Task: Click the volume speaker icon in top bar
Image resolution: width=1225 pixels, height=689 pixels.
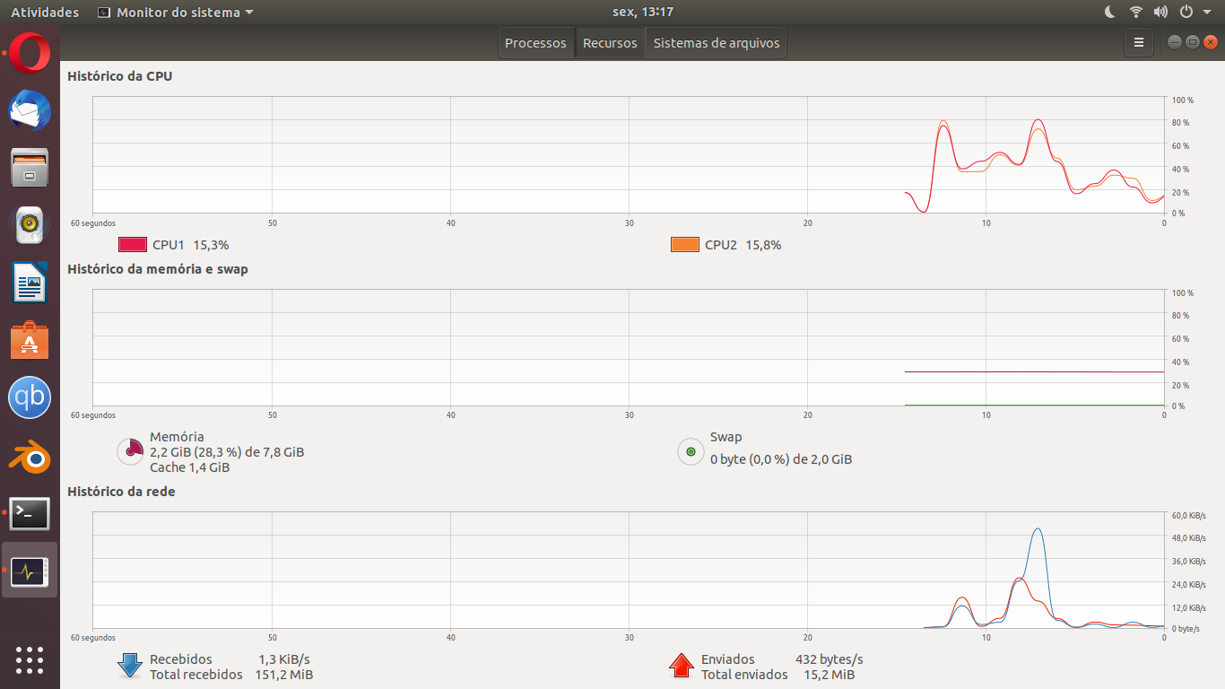Action: 1160,12
